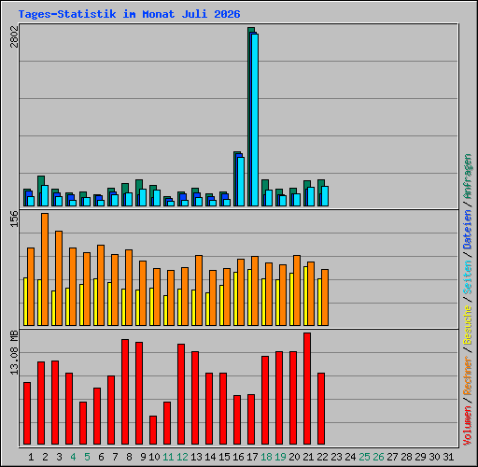Click the tallest orange Rechner bar on day 2
This screenshot has height=467, width=478.
tap(45, 269)
